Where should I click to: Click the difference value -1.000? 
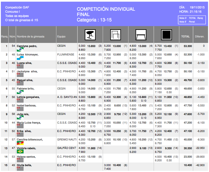(x=201, y=55)
